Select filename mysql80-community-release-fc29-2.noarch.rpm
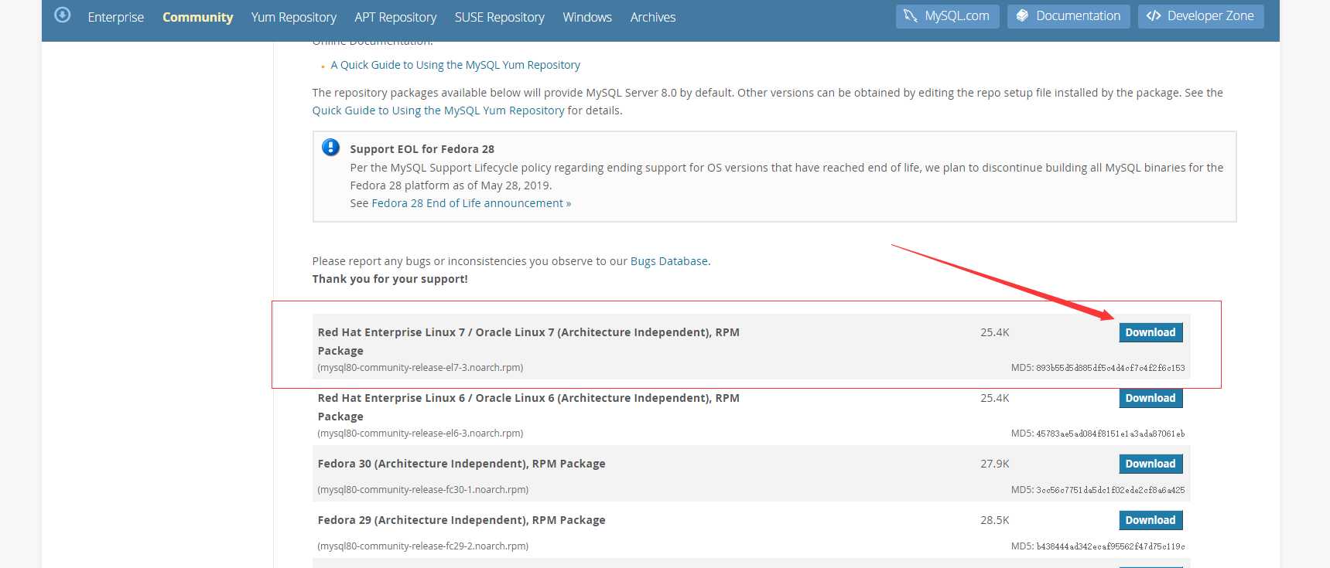The height and width of the screenshot is (568, 1330). 423,546
